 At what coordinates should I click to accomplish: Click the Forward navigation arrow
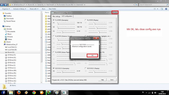(5, 5)
